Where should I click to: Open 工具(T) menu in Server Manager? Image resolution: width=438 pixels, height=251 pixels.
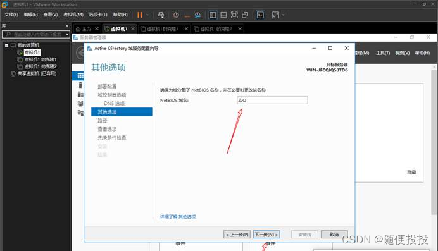coord(383,53)
